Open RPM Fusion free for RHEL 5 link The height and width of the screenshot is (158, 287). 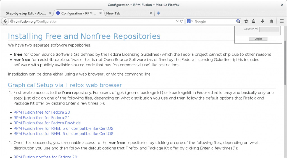click(63, 128)
